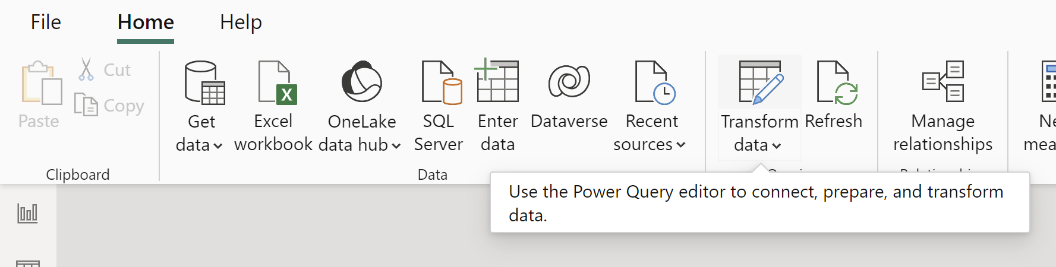This screenshot has height=267, width=1056.
Task: Switch to the Help tab
Action: coord(241,23)
